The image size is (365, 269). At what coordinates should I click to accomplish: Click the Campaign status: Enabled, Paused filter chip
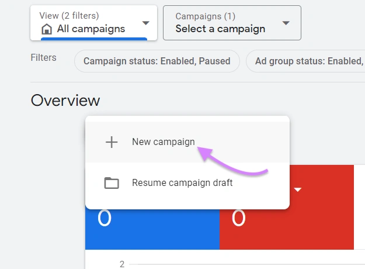[157, 61]
